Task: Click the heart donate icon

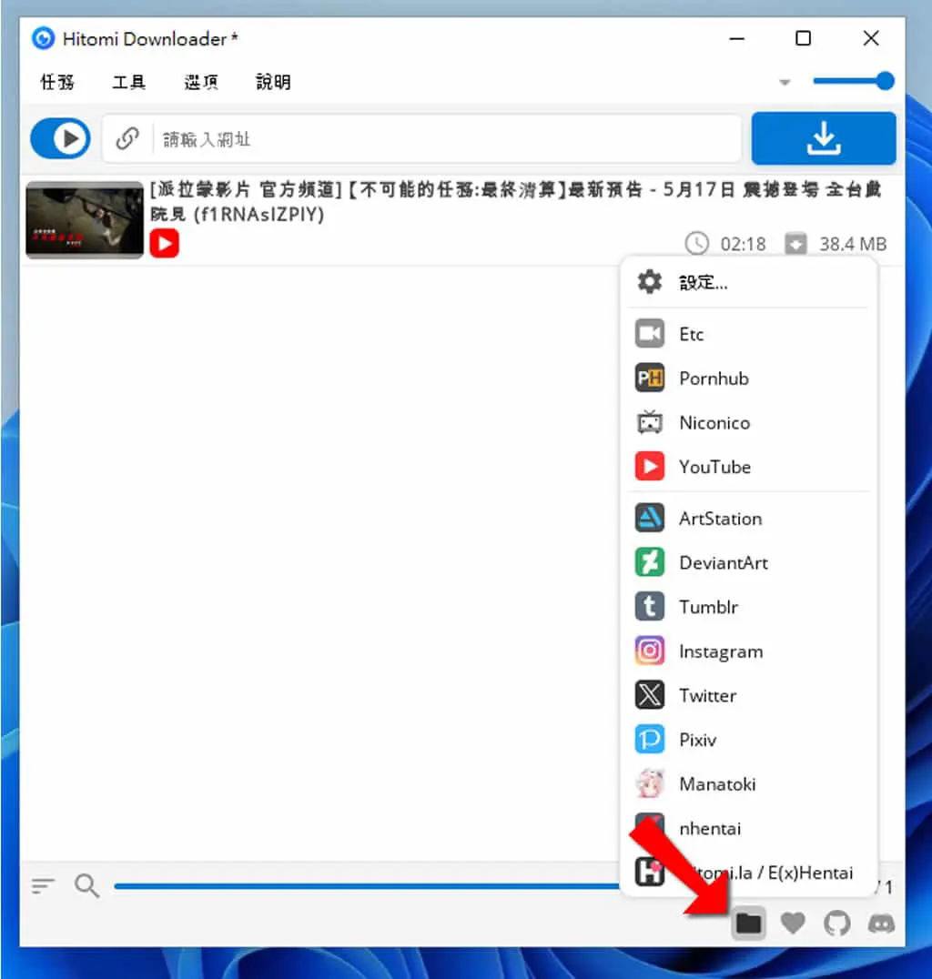Action: click(793, 923)
